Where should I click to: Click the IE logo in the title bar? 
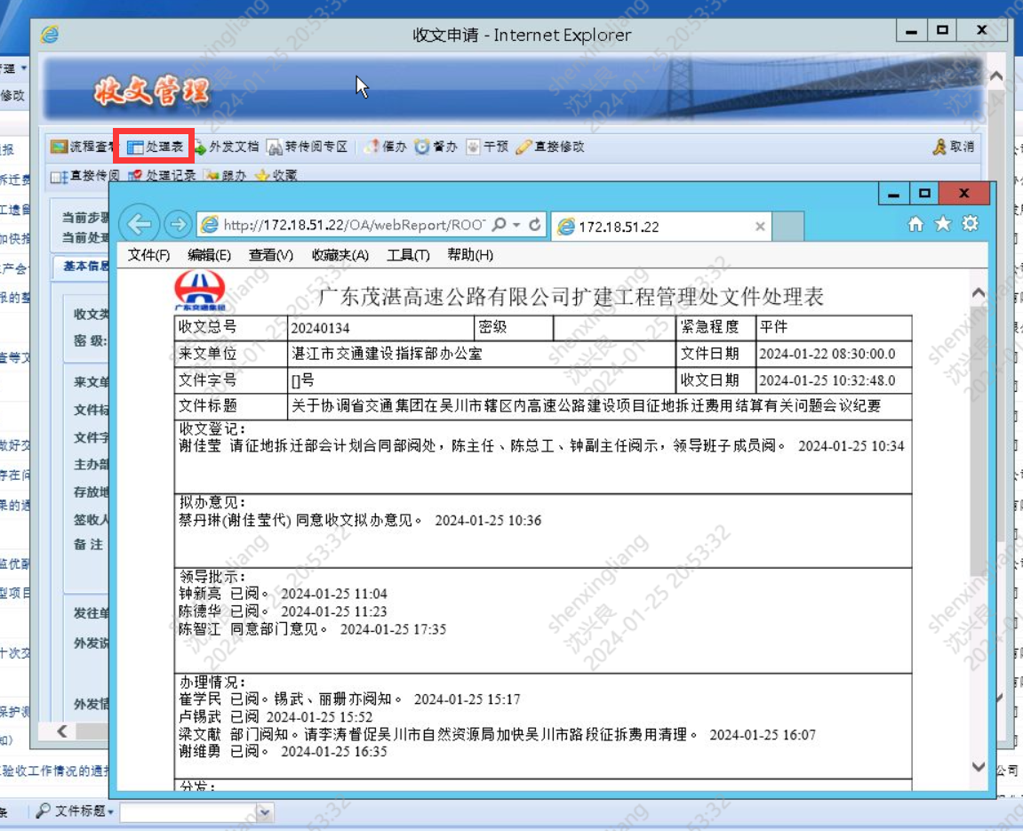click(x=50, y=35)
